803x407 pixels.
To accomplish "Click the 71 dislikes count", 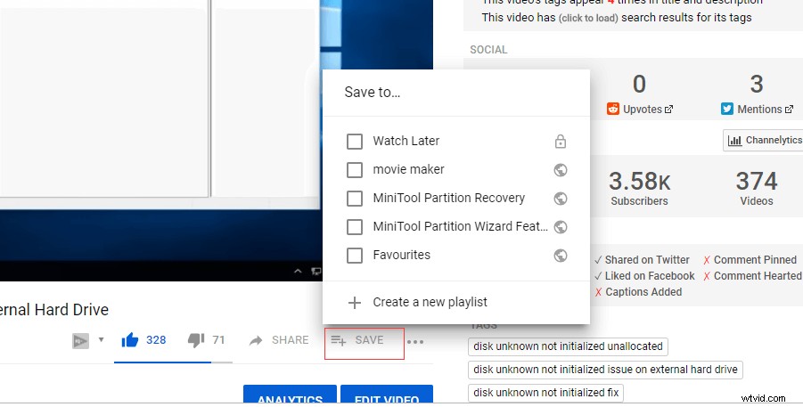I will 218,340.
